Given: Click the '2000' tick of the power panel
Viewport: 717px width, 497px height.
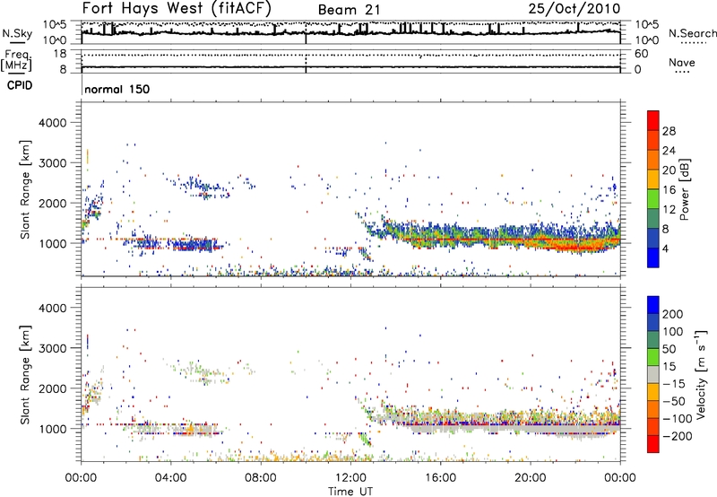Looking at the screenshot, I should point(53,203).
